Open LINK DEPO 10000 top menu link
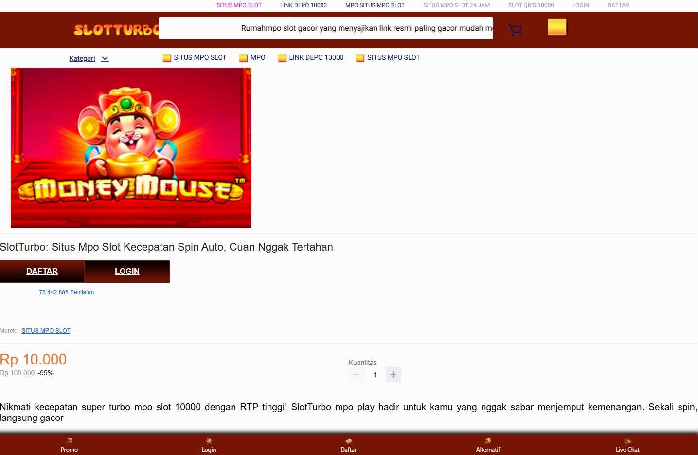698x455 pixels. pyautogui.click(x=304, y=5)
